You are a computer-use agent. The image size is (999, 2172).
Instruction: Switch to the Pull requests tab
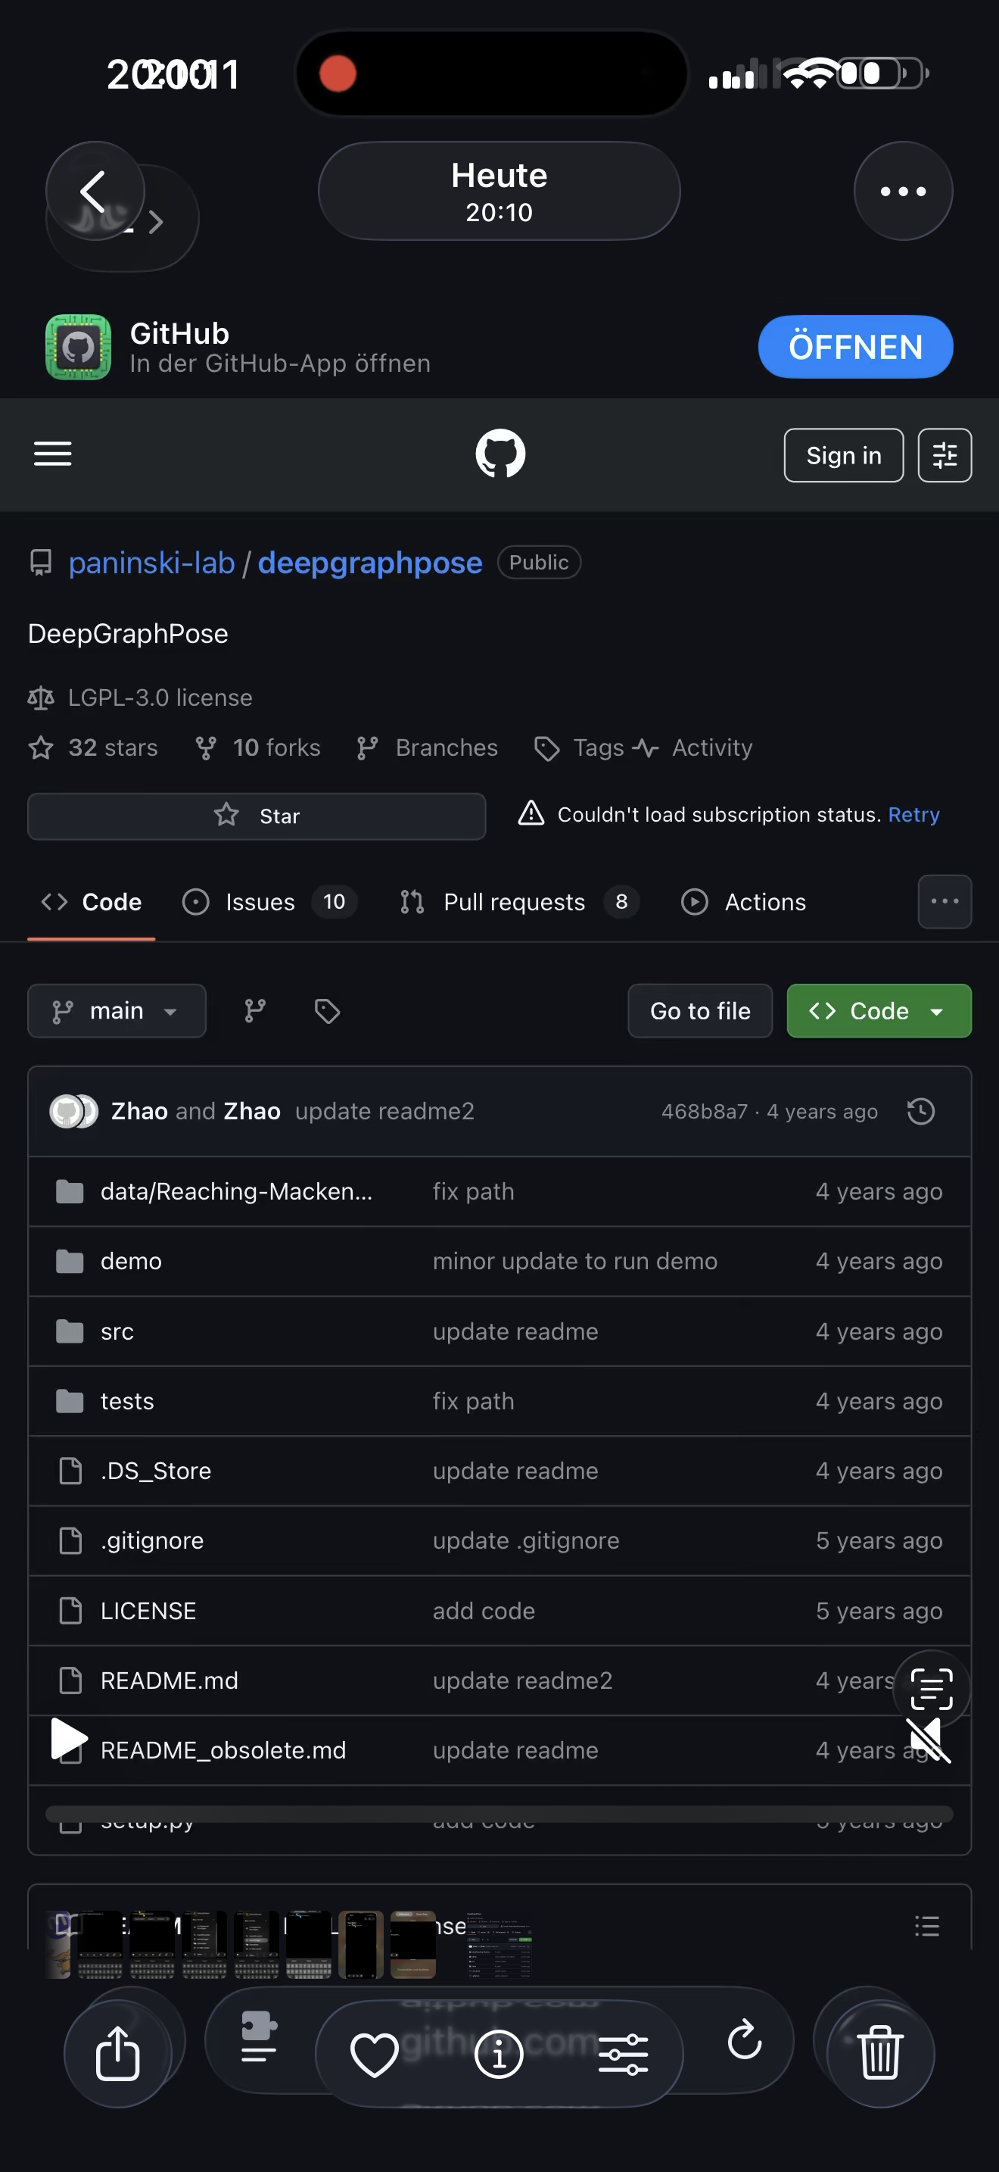pyautogui.click(x=520, y=902)
